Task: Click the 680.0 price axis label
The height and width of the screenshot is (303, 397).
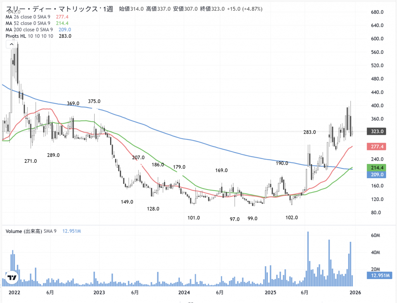Action: pyautogui.click(x=377, y=12)
